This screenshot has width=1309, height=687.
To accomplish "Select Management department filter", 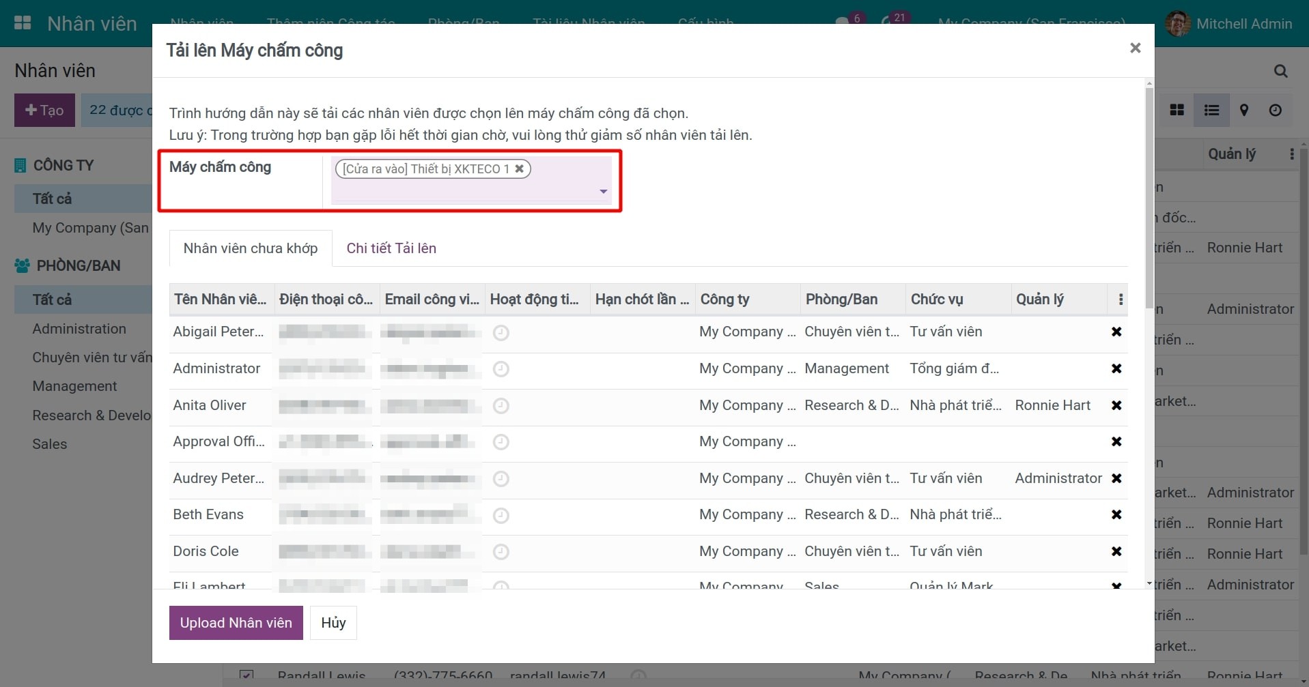I will coord(74,386).
